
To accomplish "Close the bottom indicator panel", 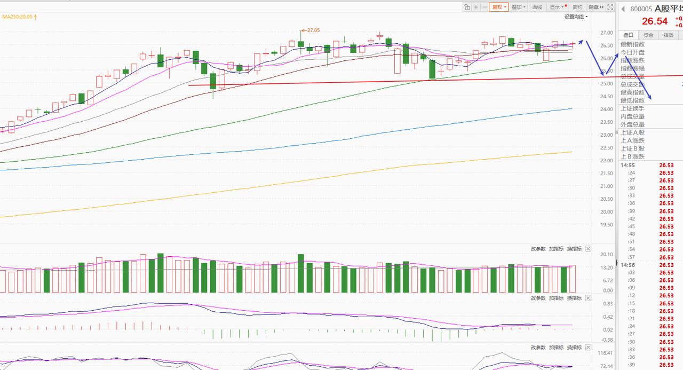I will click(588, 348).
